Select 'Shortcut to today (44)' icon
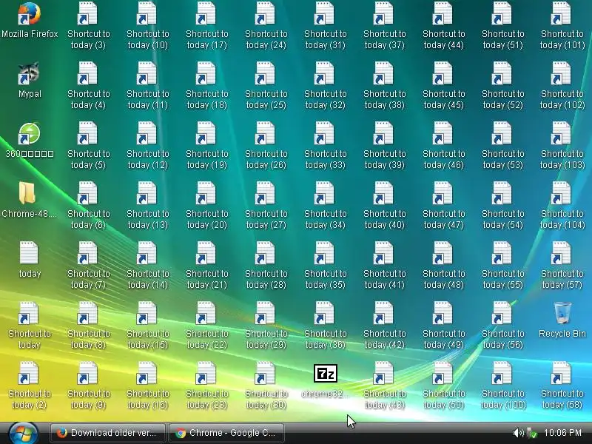This screenshot has height=444, width=592. pos(443,26)
